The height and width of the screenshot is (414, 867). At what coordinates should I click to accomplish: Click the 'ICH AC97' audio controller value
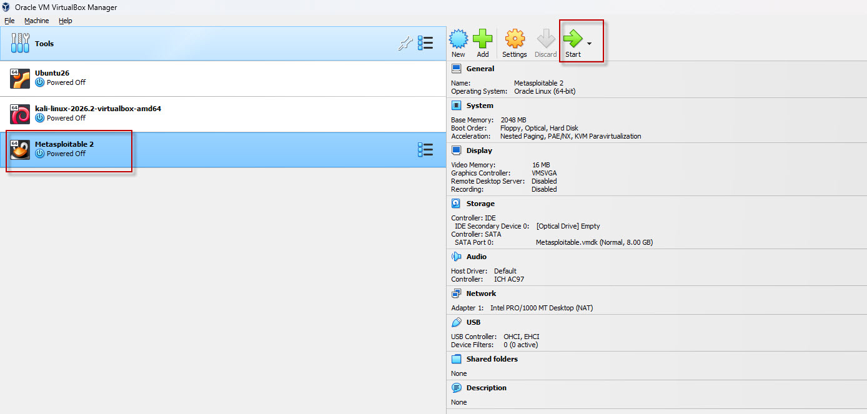pos(509,279)
